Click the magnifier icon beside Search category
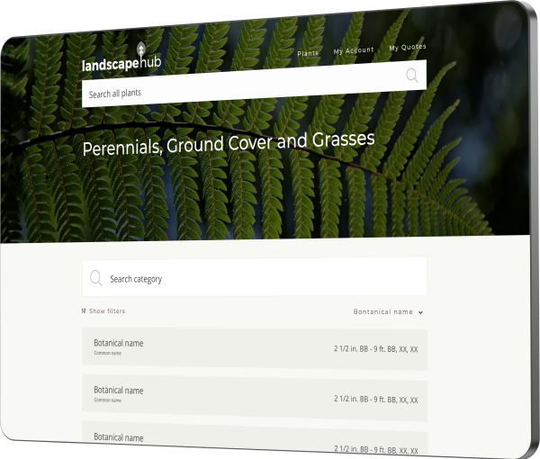This screenshot has width=540, height=459. click(95, 279)
